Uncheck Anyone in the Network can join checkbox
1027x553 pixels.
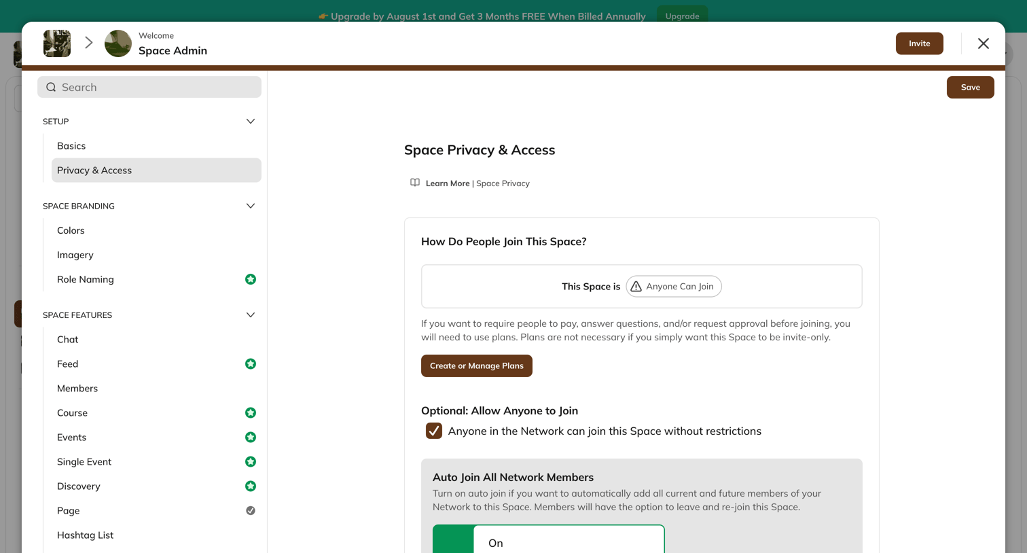click(x=434, y=431)
